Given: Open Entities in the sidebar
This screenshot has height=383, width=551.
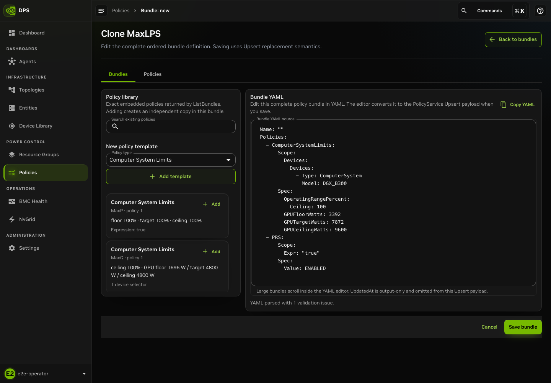Looking at the screenshot, I should (x=46, y=108).
